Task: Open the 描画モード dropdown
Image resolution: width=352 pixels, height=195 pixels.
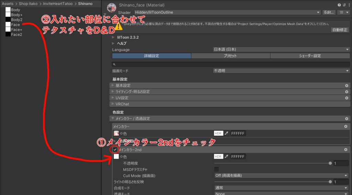Action: (x=281, y=71)
